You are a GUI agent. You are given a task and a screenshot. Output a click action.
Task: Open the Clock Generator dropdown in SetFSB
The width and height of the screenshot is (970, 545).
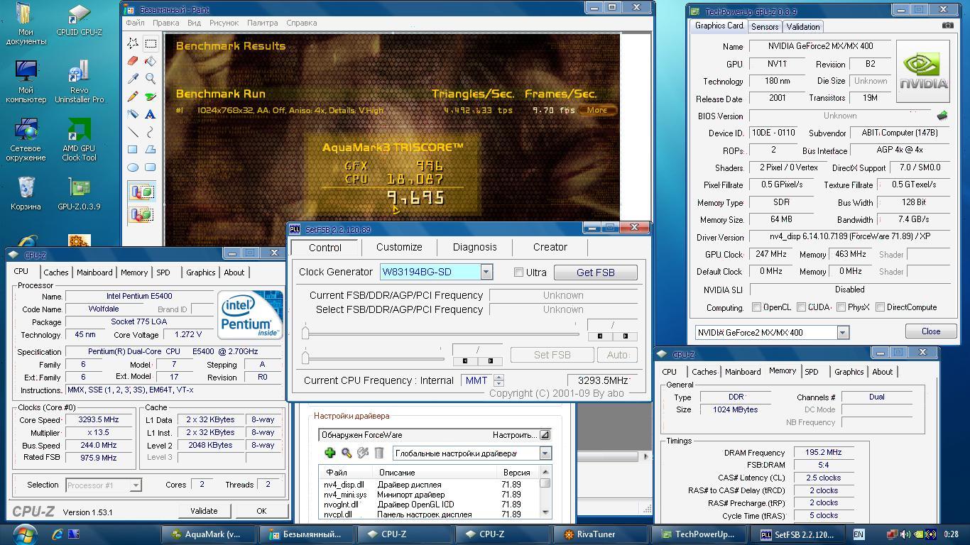(486, 272)
